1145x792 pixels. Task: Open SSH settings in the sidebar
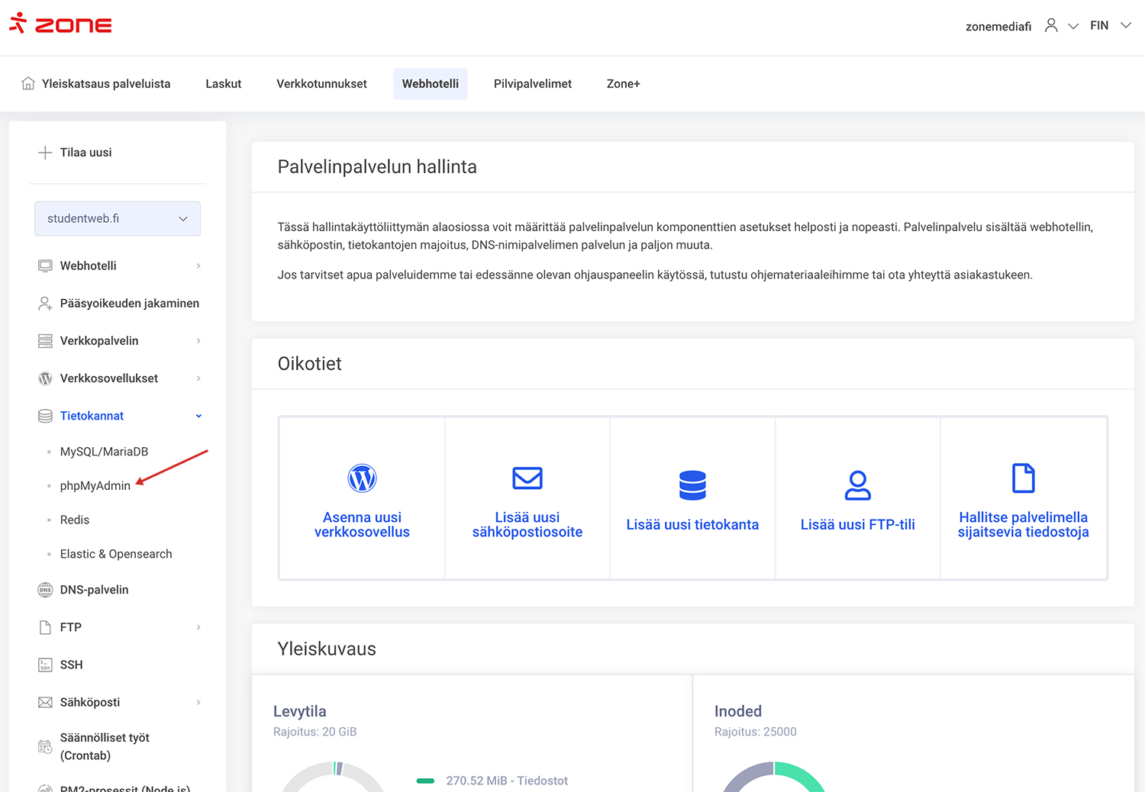point(71,665)
